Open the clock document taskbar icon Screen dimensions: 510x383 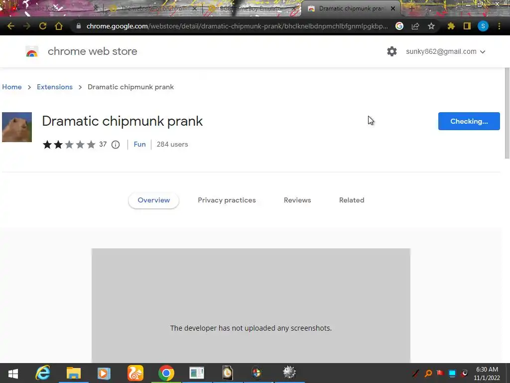[x=228, y=373]
